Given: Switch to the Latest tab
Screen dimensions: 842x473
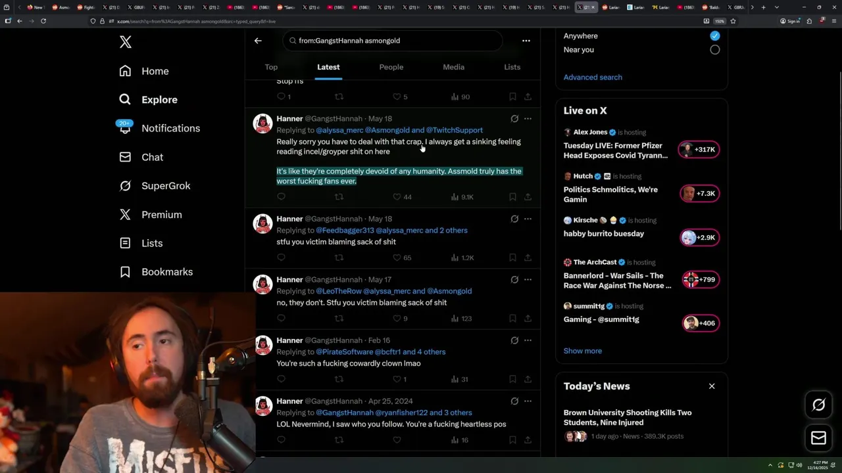Looking at the screenshot, I should [328, 67].
